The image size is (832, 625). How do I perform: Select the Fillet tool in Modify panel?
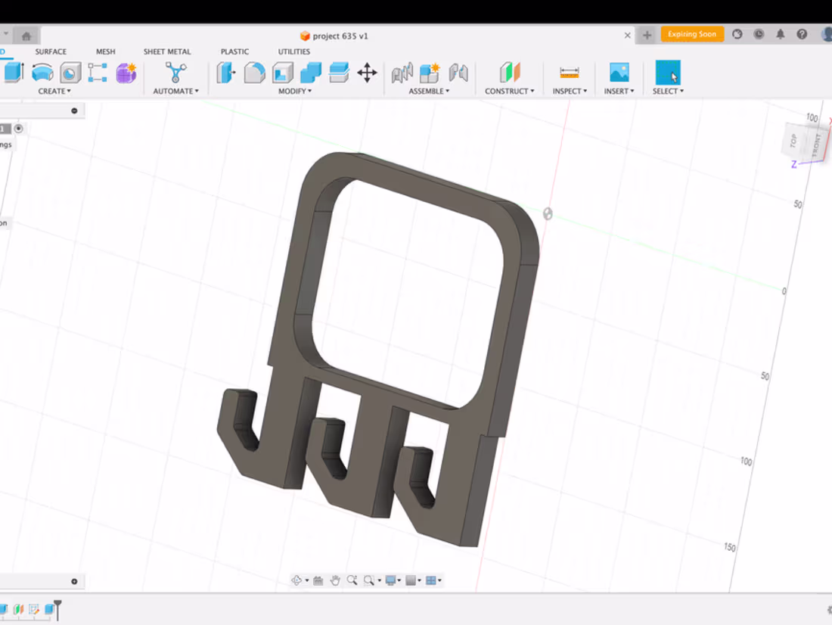coord(254,73)
